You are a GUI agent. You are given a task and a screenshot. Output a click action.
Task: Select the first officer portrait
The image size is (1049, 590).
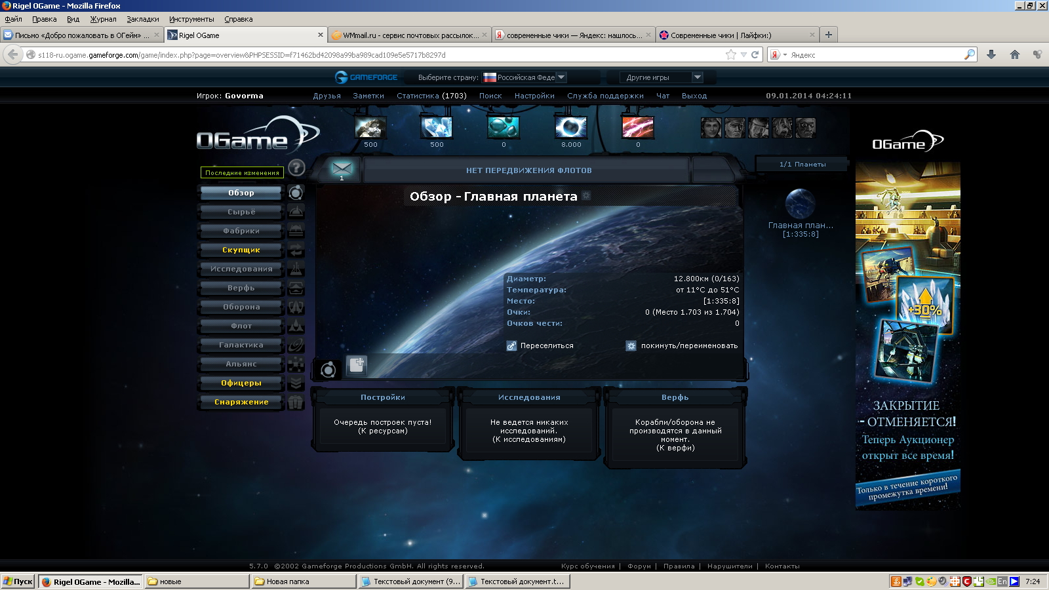711,127
